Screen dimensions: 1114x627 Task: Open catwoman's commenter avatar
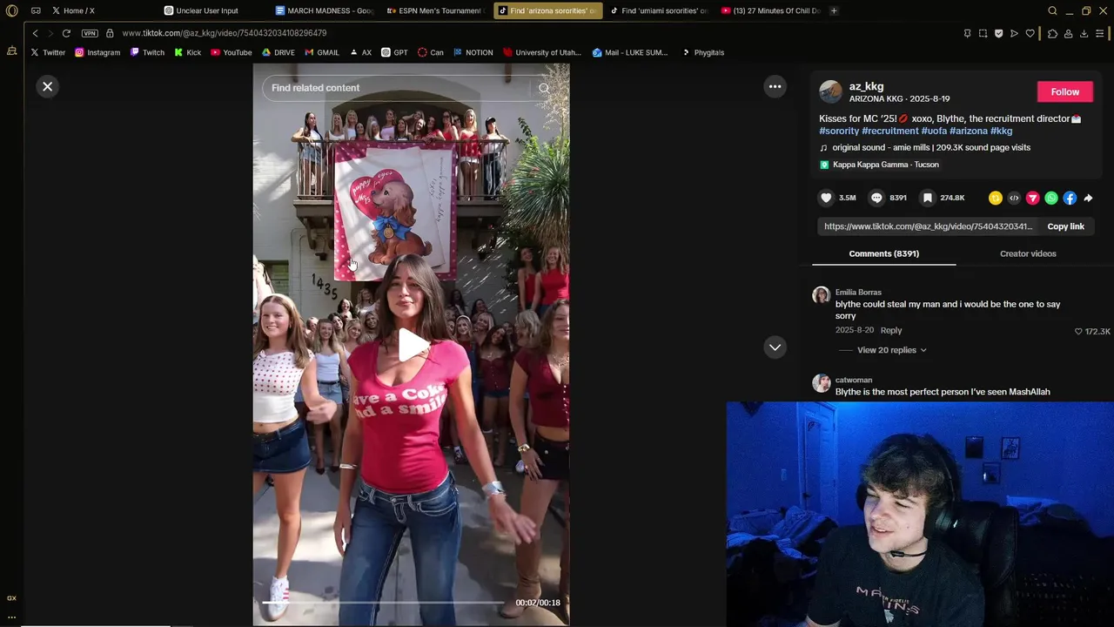click(821, 383)
